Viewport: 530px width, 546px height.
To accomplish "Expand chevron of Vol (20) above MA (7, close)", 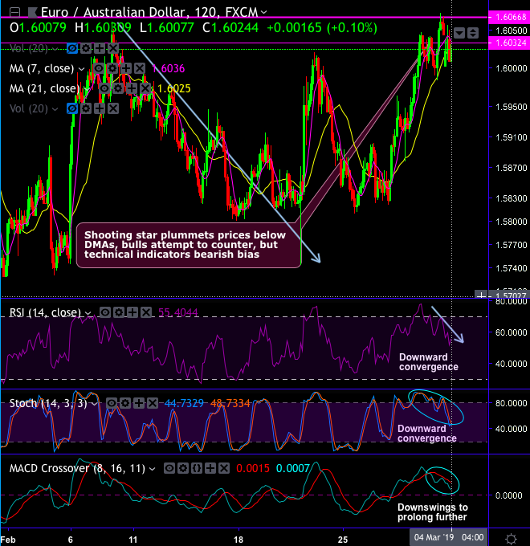I will click(55, 48).
